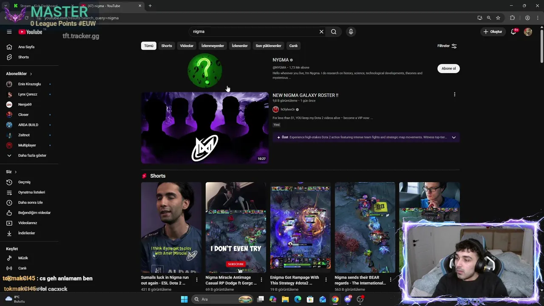Select the Videolar filter chip
The image size is (544, 306).
coord(187,46)
